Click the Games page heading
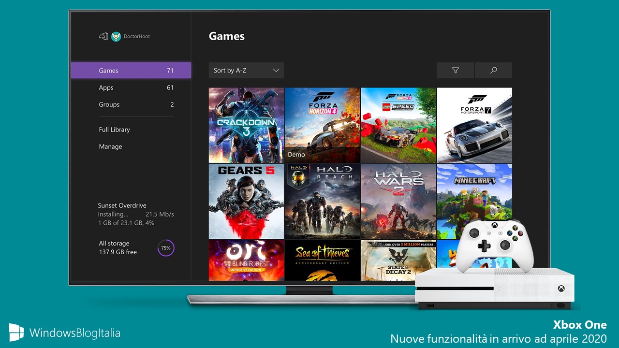The width and height of the screenshot is (619, 348). click(x=227, y=36)
